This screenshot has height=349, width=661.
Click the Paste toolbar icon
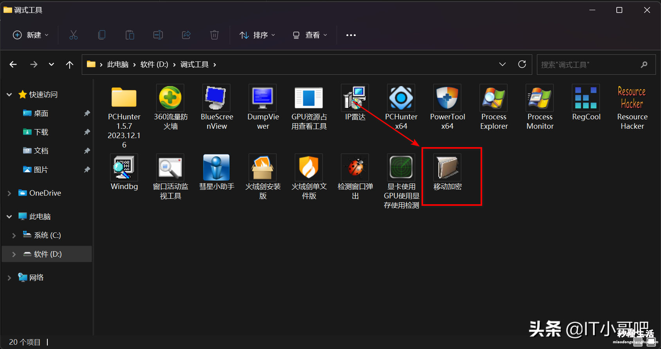click(x=130, y=35)
